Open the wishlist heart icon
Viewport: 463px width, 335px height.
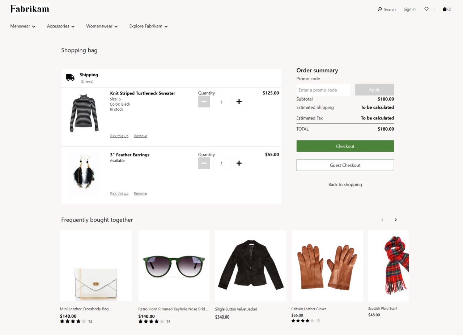[x=426, y=9]
